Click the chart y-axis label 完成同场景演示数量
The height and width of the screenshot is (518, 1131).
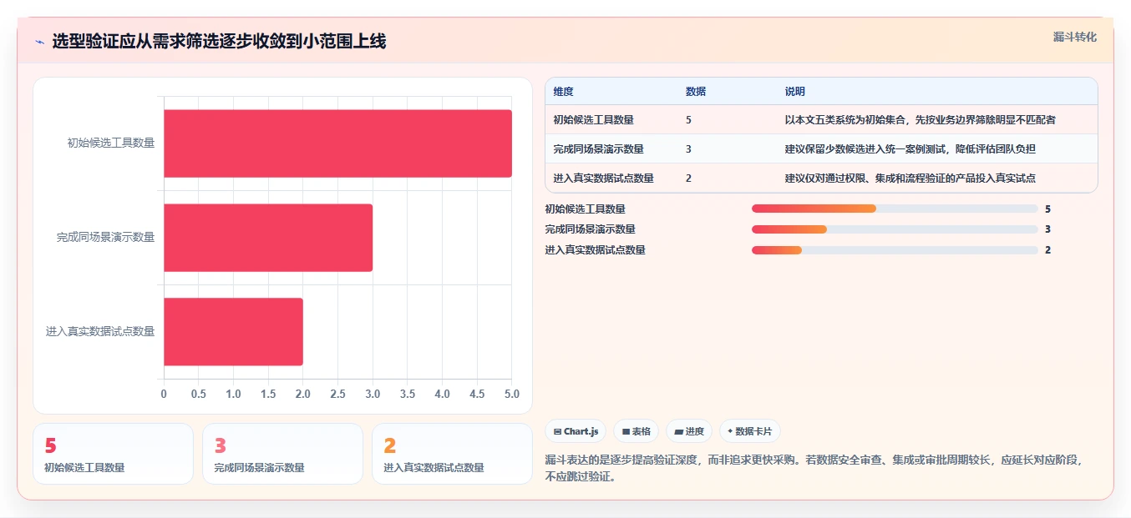[106, 238]
